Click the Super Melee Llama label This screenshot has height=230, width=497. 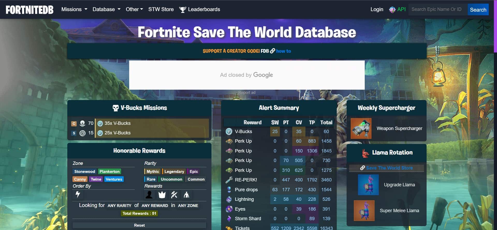(399, 211)
